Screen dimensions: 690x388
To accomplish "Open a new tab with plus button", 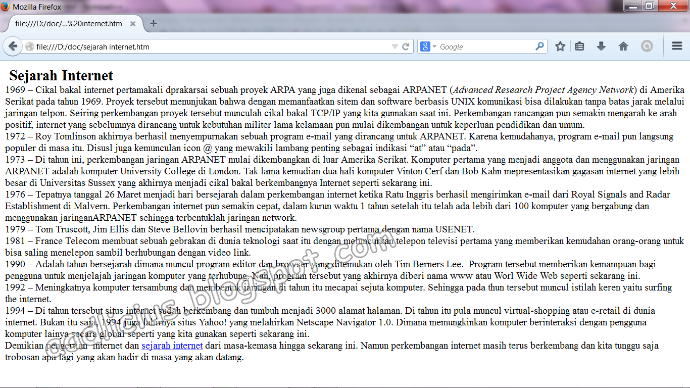I will pos(154,23).
